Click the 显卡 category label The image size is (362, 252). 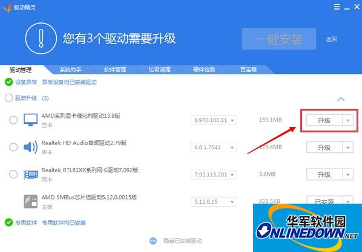pyautogui.click(x=47, y=126)
